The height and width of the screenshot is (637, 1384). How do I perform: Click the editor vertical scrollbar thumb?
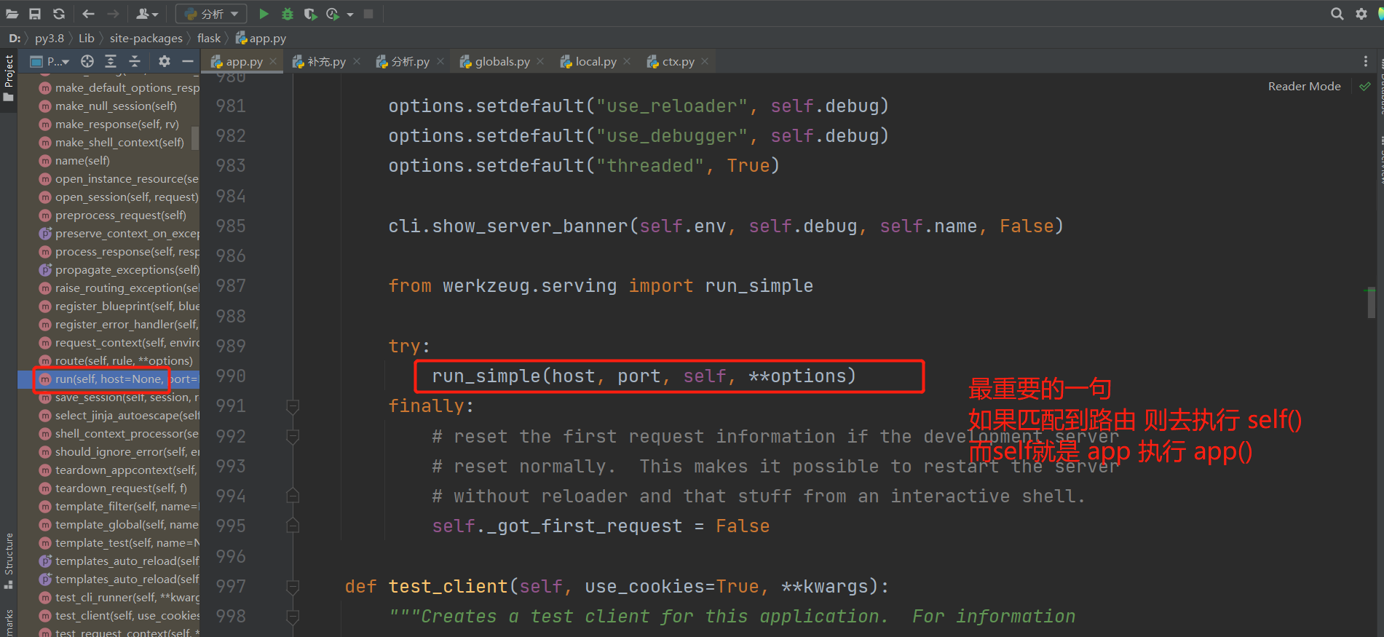tap(1371, 303)
